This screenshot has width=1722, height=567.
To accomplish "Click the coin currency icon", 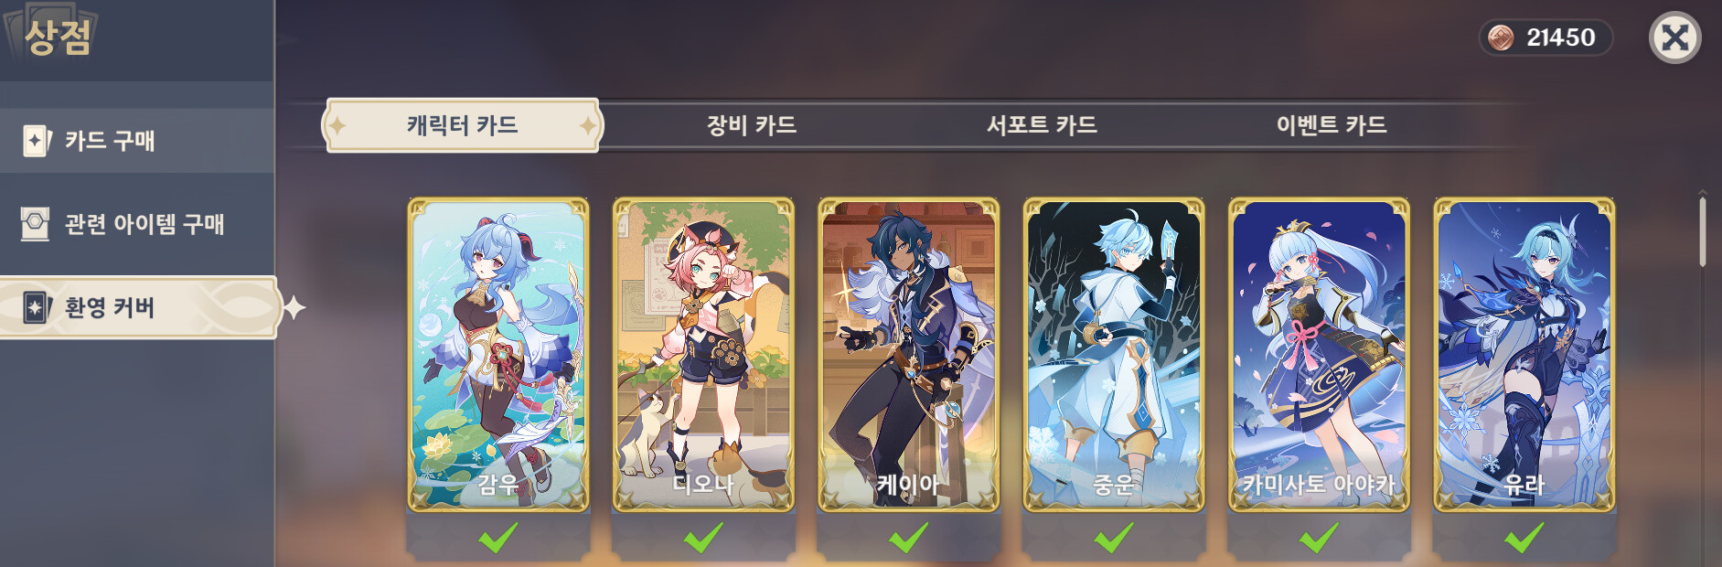I will (x=1501, y=37).
